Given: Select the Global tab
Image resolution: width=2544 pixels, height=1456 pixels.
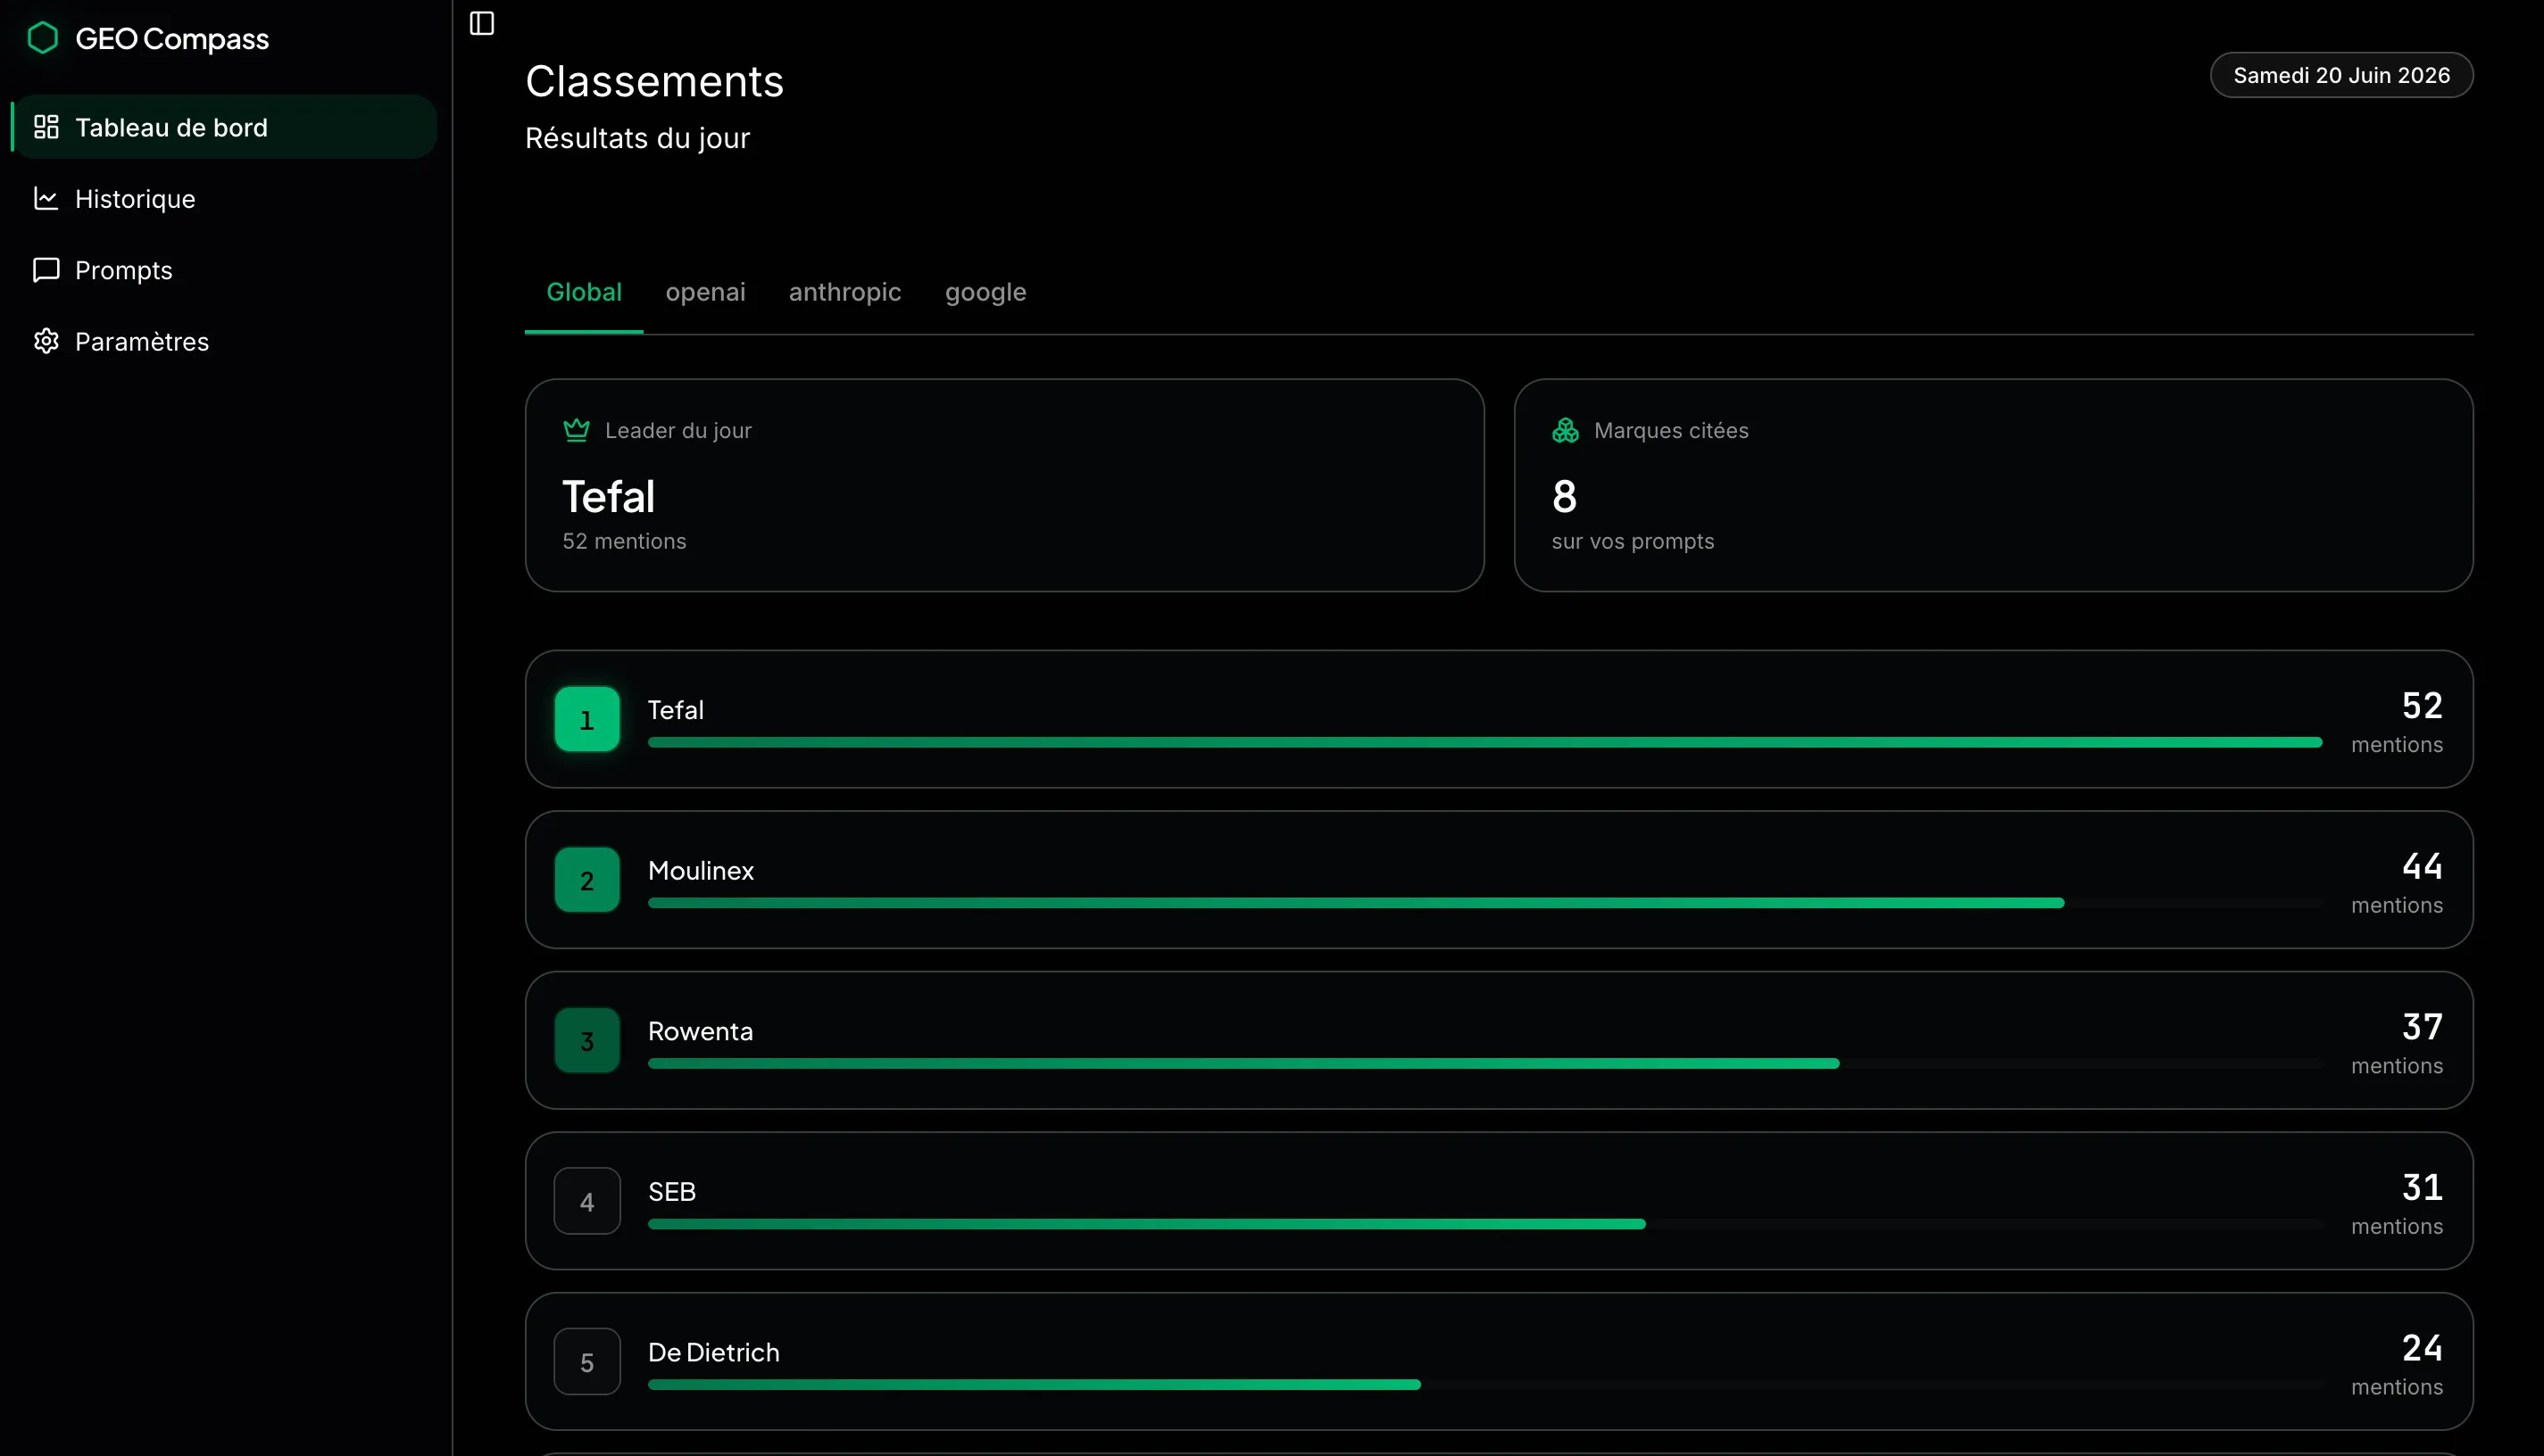Looking at the screenshot, I should [x=585, y=292].
